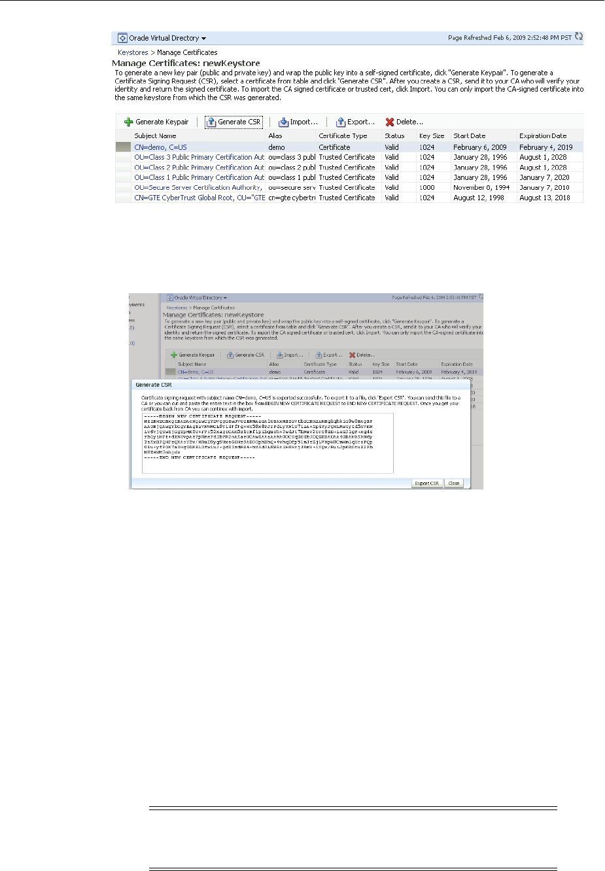Click Export... in the upper screenshot toolbar
Screen dimensions: 605x871
[355, 122]
